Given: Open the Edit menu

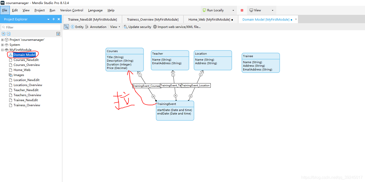Looking at the screenshot, I should [15, 10].
